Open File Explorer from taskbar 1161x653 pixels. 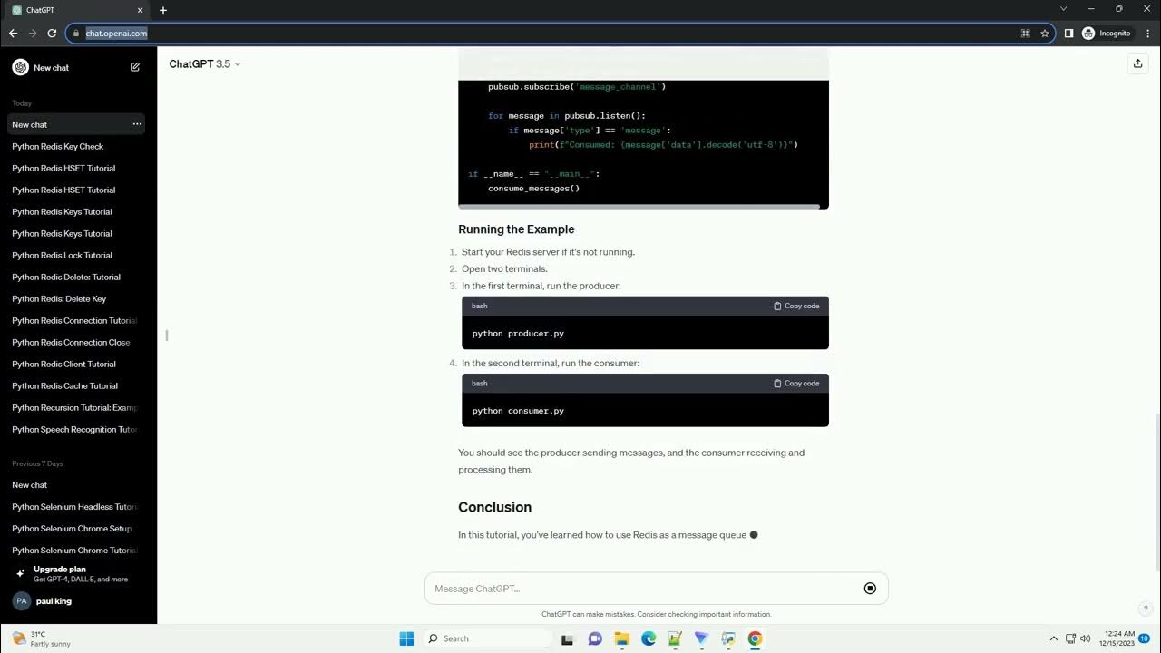pyautogui.click(x=621, y=638)
